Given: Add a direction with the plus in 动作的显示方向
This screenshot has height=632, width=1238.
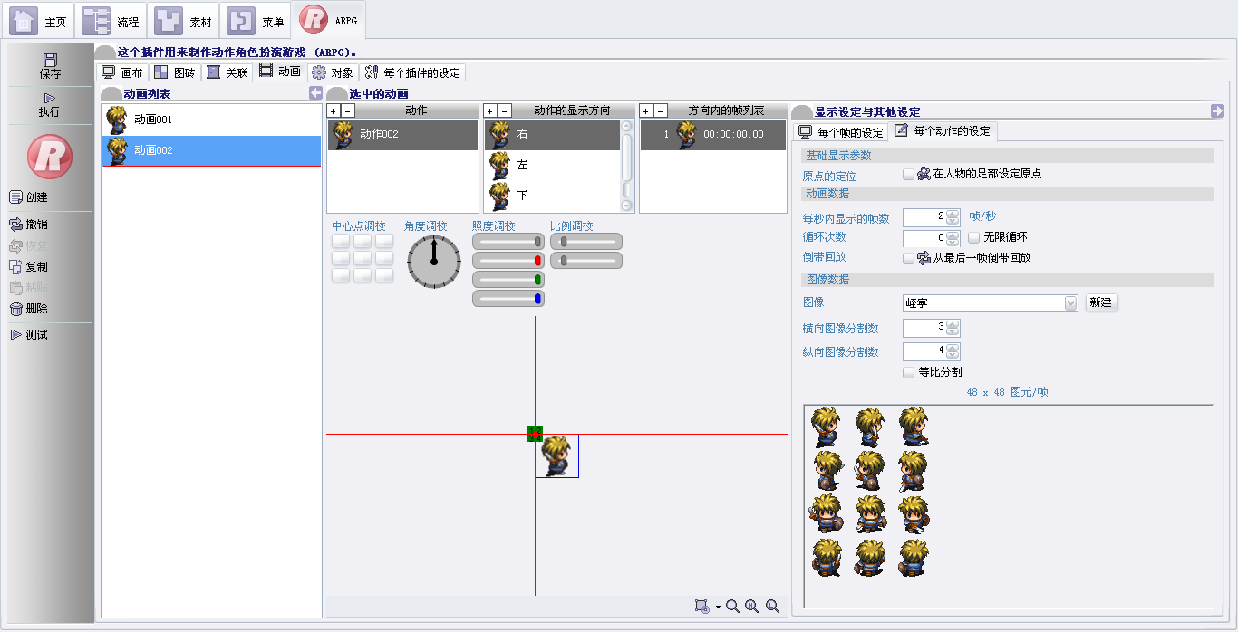Looking at the screenshot, I should [490, 110].
